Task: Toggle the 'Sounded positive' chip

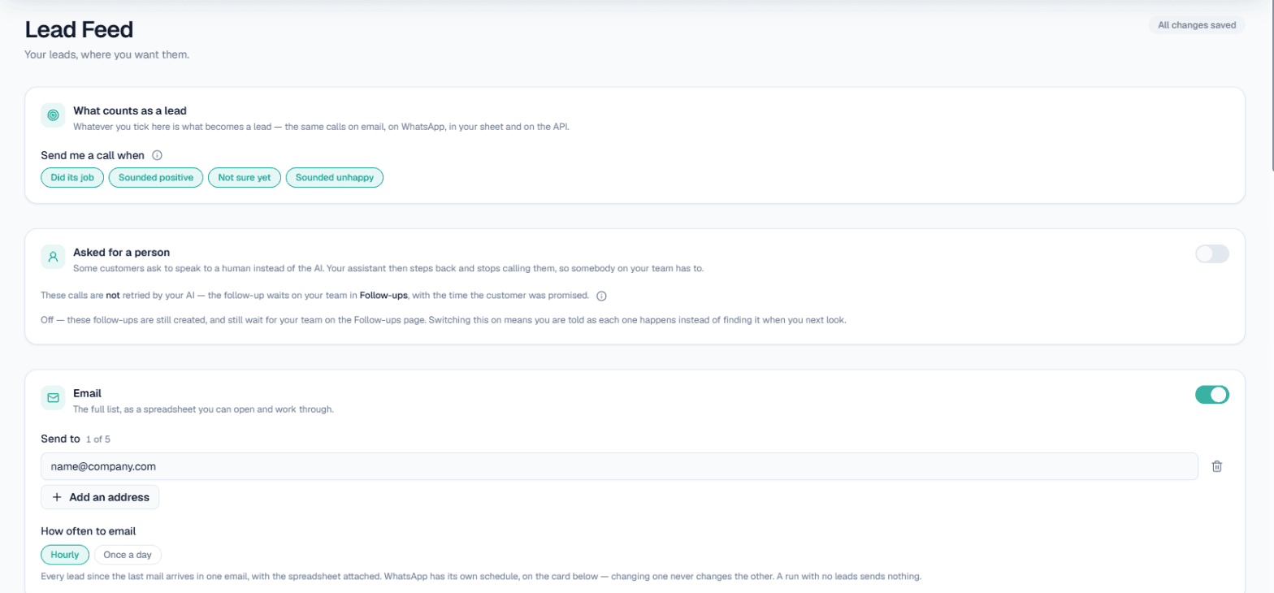Action: click(156, 178)
